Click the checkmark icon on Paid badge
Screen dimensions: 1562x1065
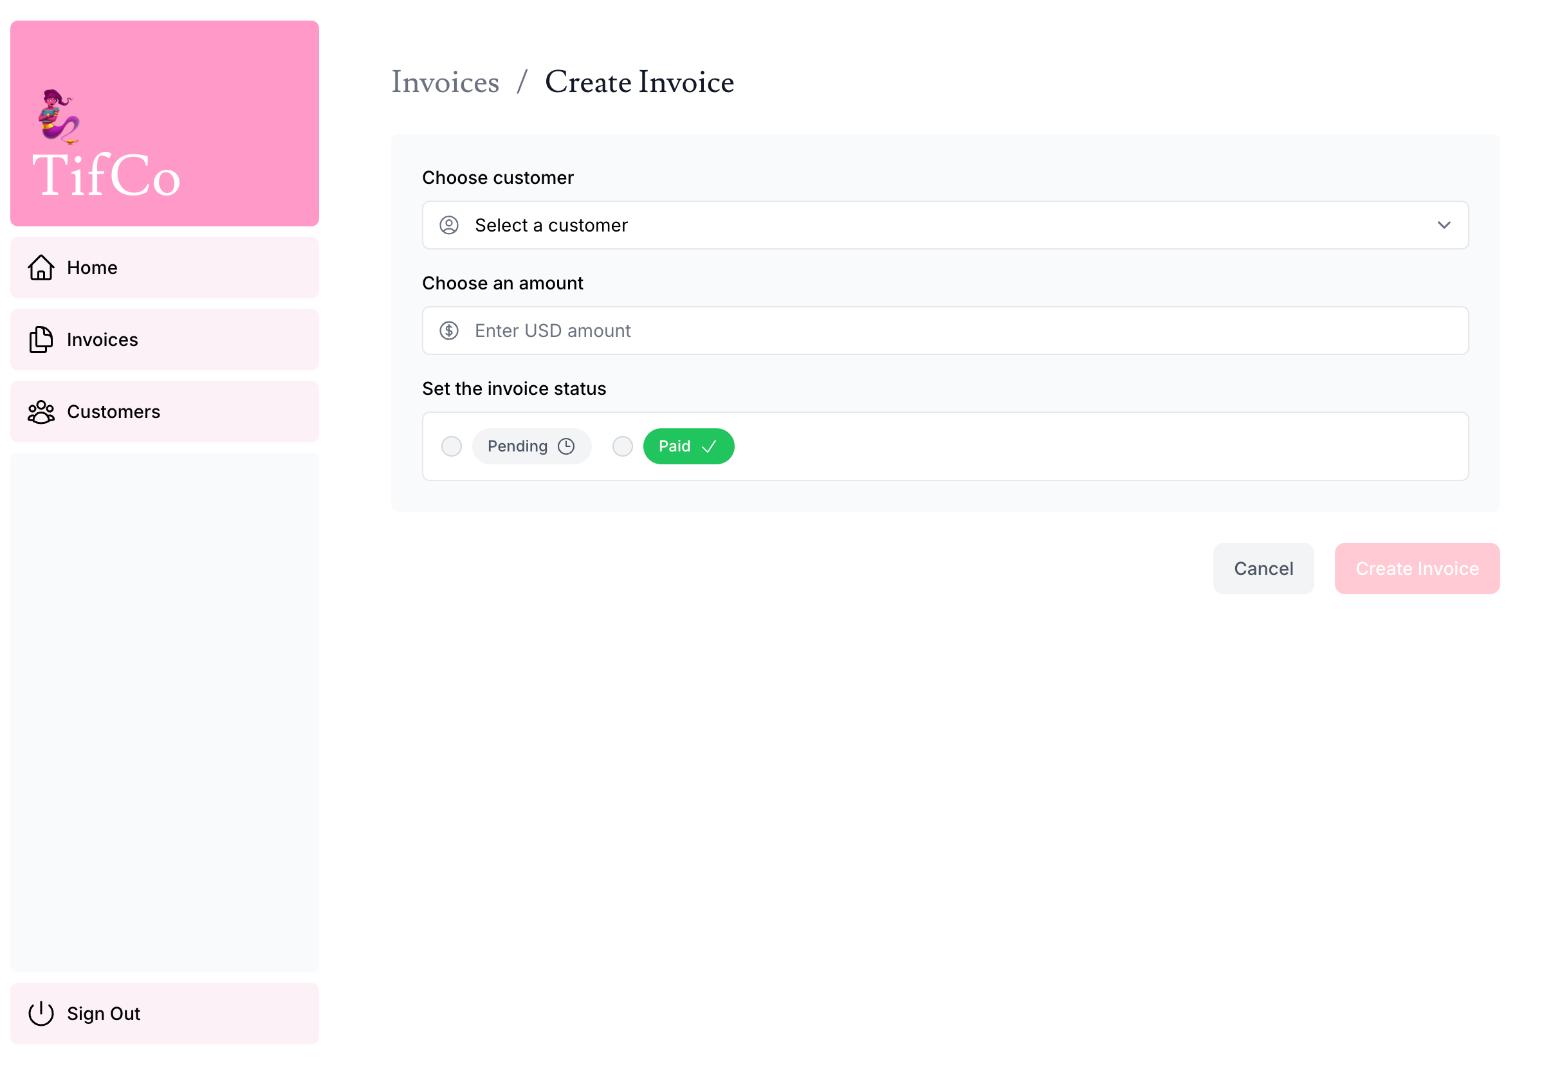pyautogui.click(x=709, y=447)
